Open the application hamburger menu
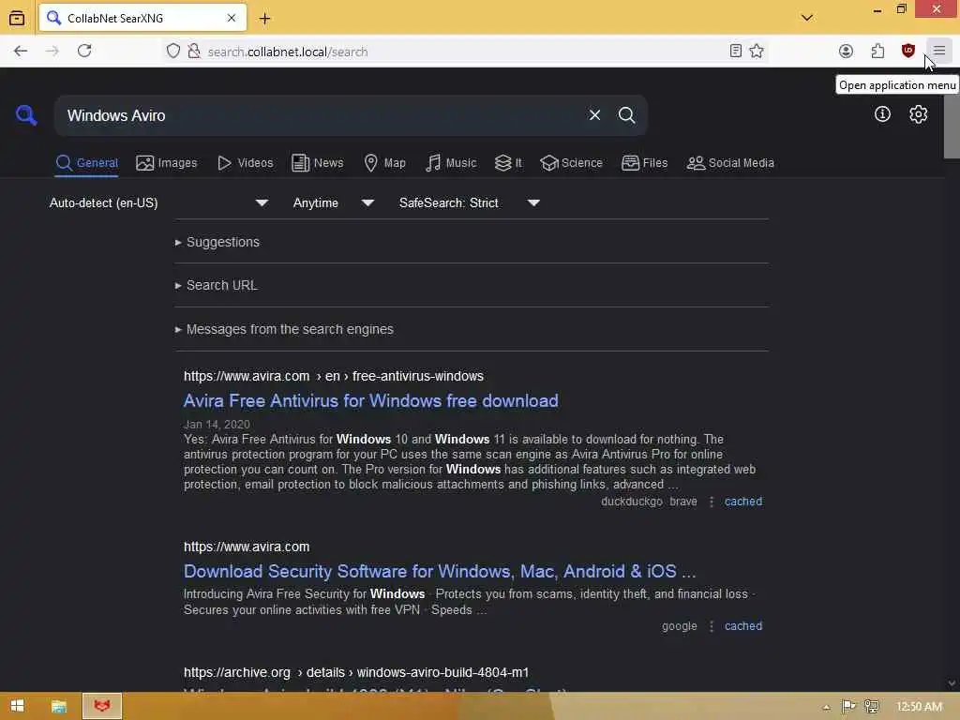 tap(939, 51)
